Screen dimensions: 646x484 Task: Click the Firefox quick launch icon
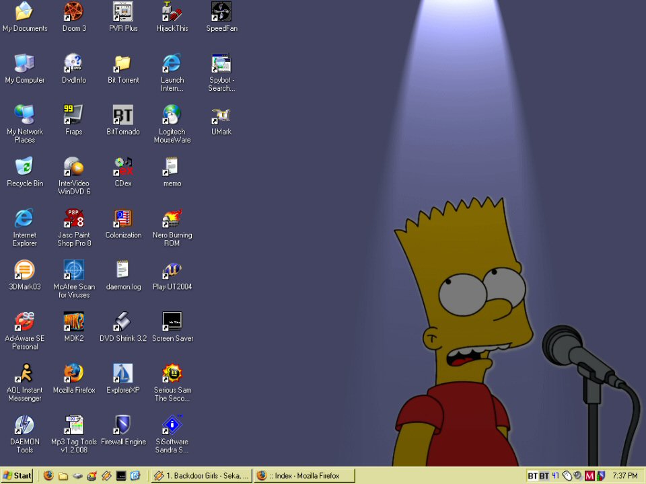[x=48, y=476]
